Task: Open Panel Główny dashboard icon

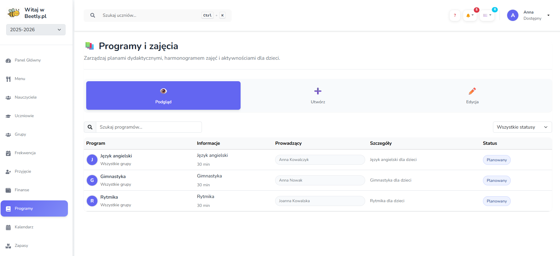Action: 8,60
